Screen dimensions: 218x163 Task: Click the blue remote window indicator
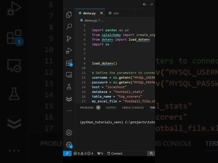67,153
